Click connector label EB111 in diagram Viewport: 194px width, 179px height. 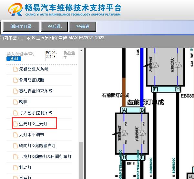[x=131, y=164]
